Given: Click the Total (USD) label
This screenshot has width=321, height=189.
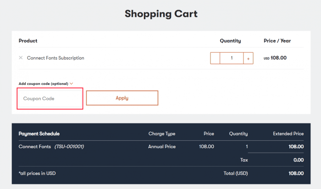Looking at the screenshot, I should pyautogui.click(x=236, y=173).
